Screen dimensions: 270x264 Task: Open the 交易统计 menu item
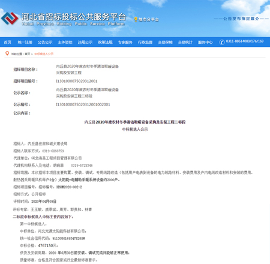click(185, 42)
